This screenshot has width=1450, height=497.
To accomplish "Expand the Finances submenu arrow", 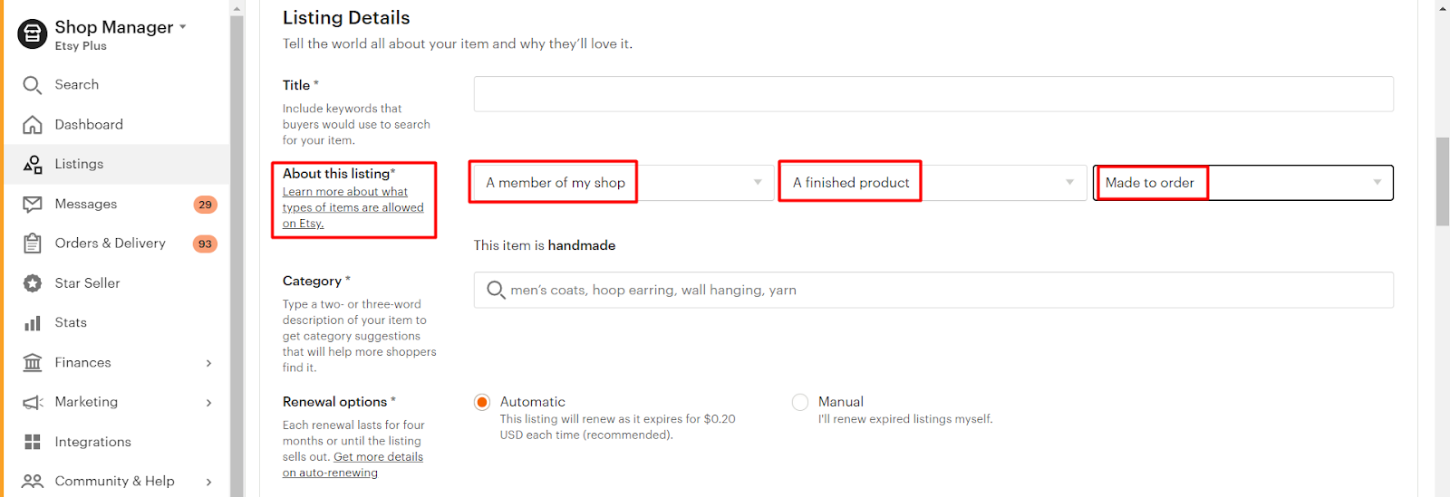I will pos(208,363).
